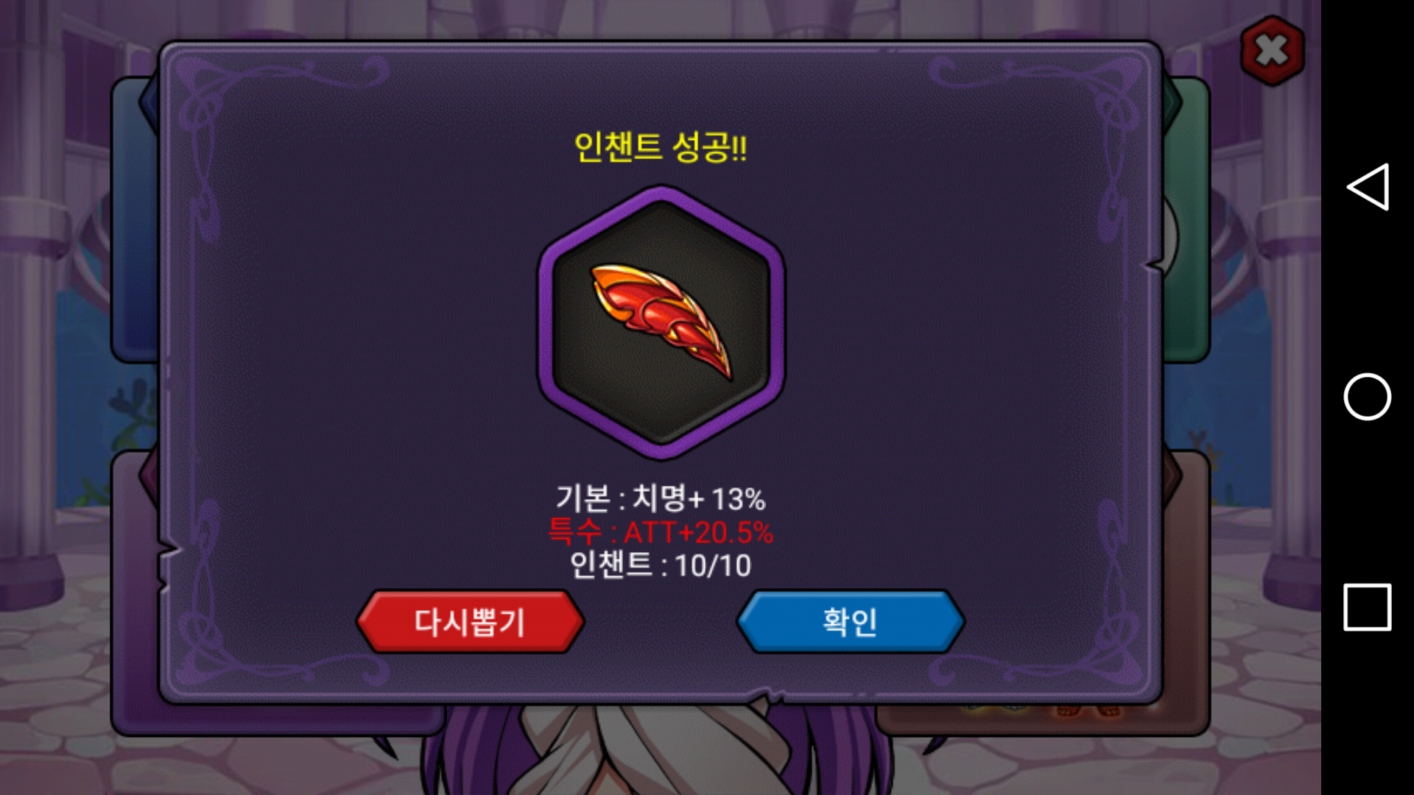The width and height of the screenshot is (1414, 795).
Task: Open Android recent apps square icon
Action: click(x=1367, y=607)
